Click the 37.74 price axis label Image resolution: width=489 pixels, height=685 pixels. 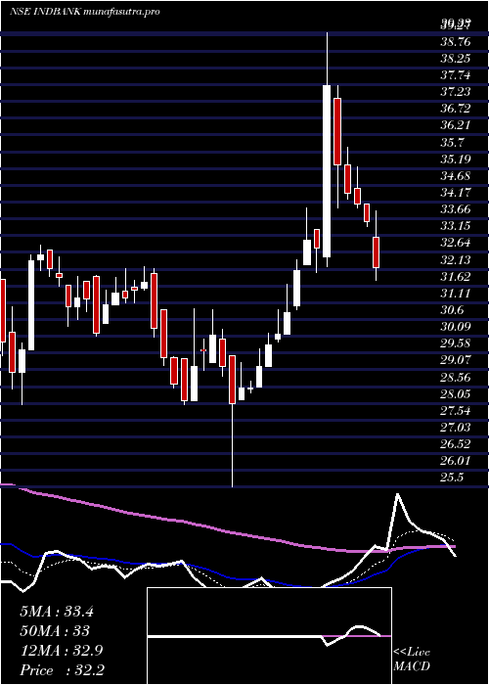456,75
